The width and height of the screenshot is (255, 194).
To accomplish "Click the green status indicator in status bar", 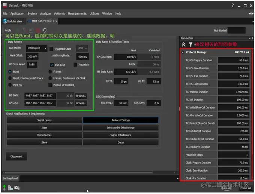I will [x=4, y=187].
